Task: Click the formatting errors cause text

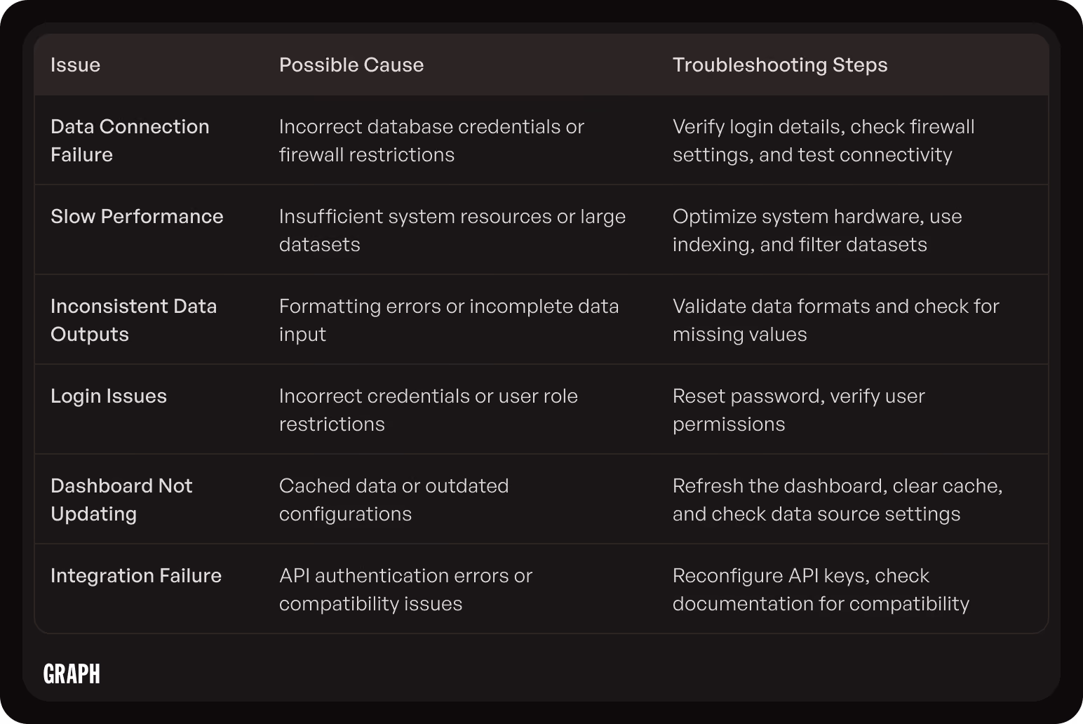Action: point(449,320)
